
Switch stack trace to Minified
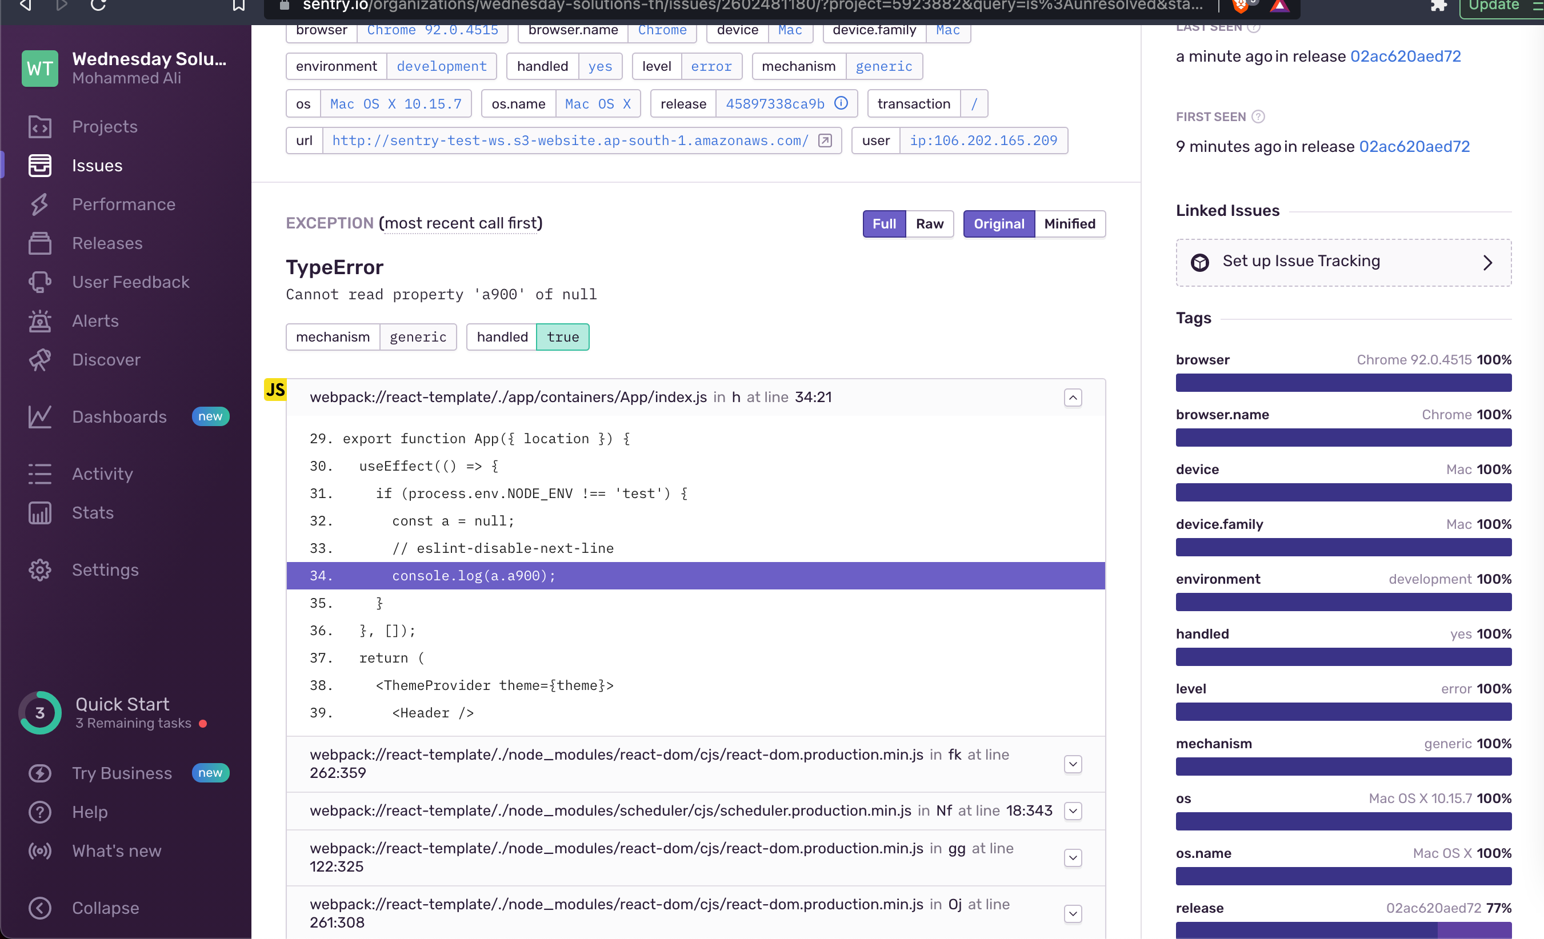coord(1069,224)
